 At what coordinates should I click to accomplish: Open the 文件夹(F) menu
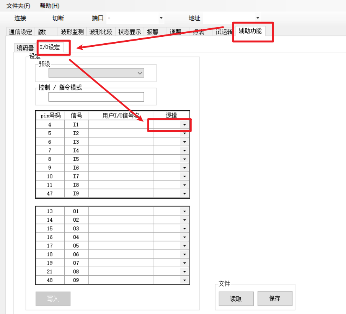[18, 6]
